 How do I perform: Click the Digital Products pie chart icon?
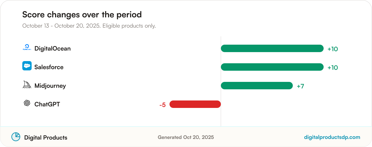16,137
